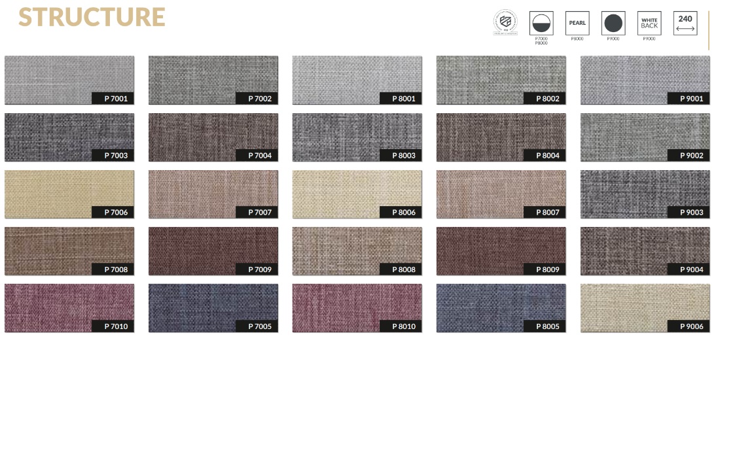
Task: Click the PZH certification seal icon
Action: pyautogui.click(x=505, y=23)
